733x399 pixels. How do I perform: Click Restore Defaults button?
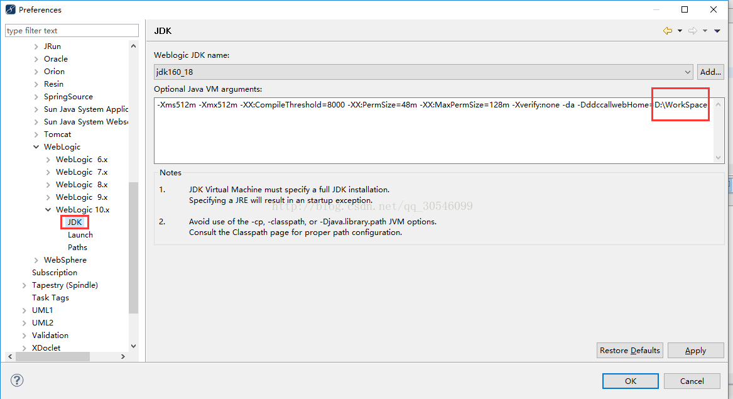coord(630,351)
